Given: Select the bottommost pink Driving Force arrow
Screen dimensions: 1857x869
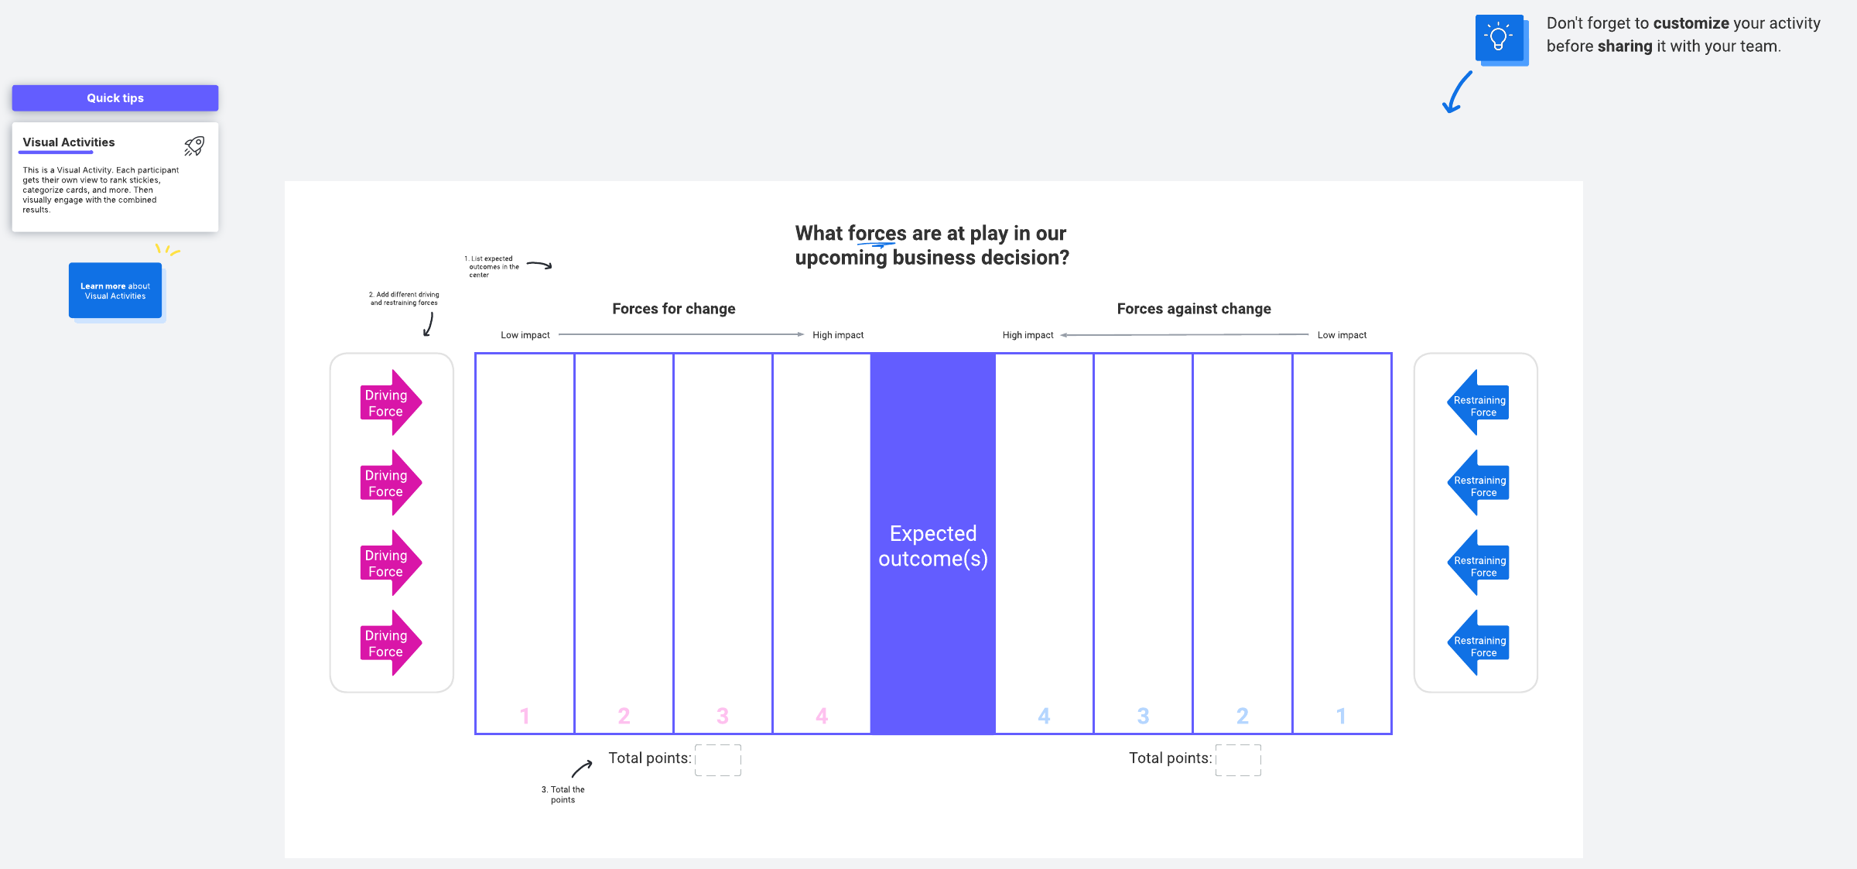Looking at the screenshot, I should click(390, 643).
